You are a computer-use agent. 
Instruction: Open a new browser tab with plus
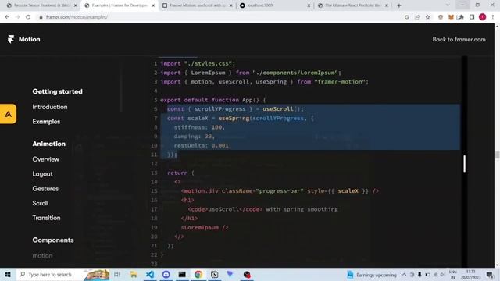pos(399,5)
